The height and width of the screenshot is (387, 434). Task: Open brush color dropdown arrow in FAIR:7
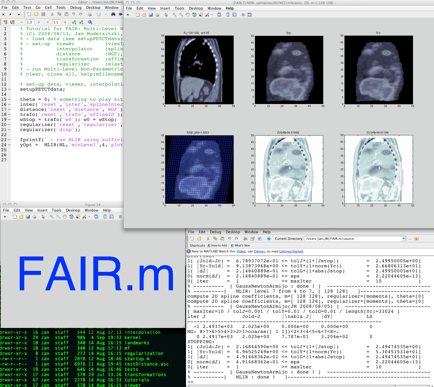(212, 15)
